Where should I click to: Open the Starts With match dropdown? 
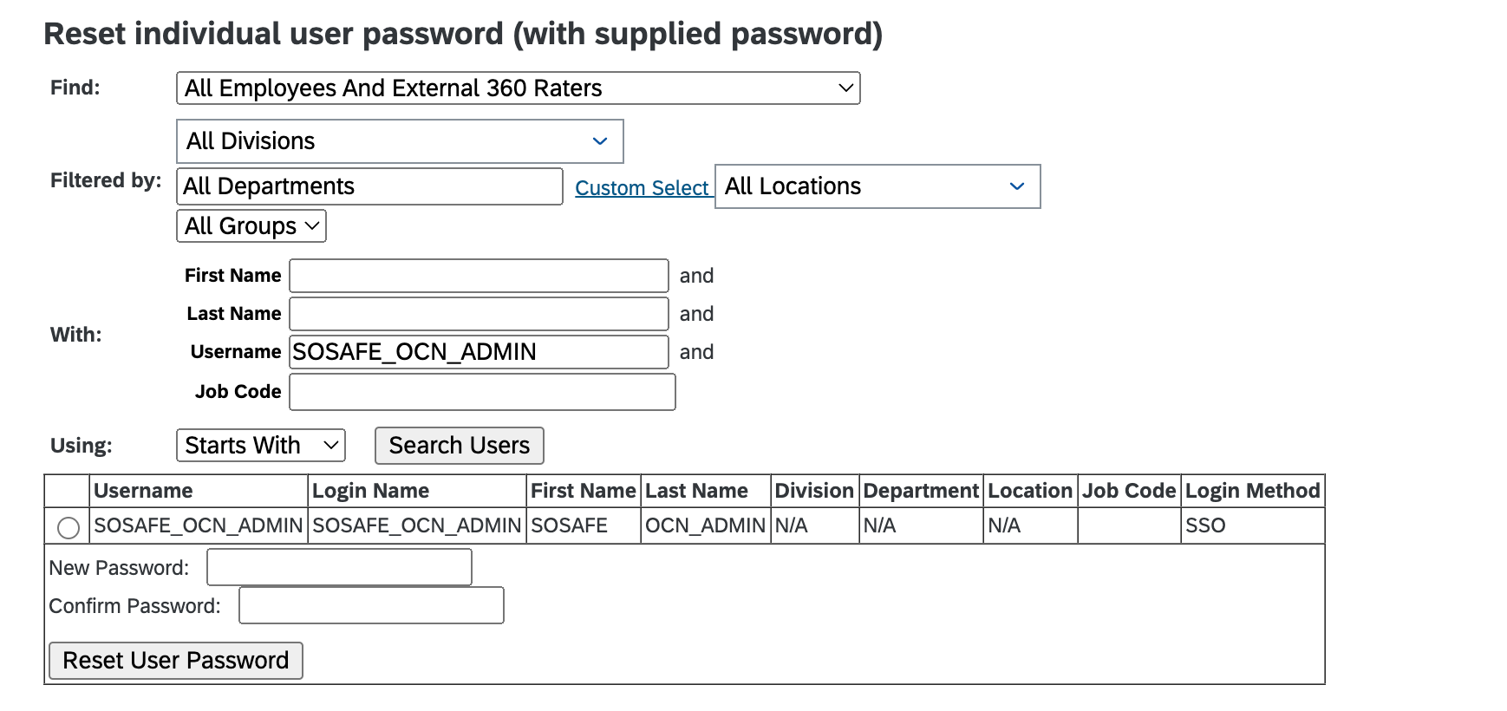click(260, 446)
